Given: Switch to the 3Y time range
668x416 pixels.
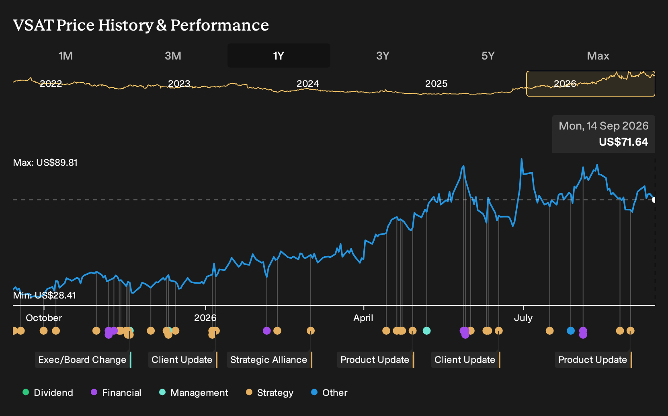Looking at the screenshot, I should coord(383,56).
